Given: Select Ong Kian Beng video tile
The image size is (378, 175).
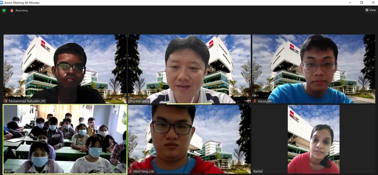Looking at the screenshot, I should 189,69.
